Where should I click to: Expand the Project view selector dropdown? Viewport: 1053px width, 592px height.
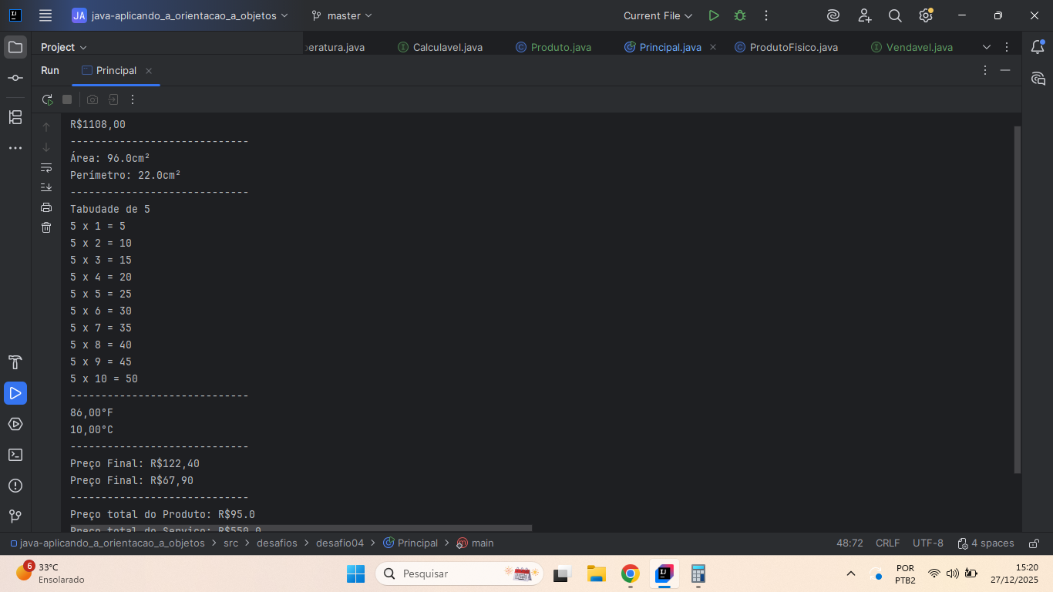tap(64, 47)
